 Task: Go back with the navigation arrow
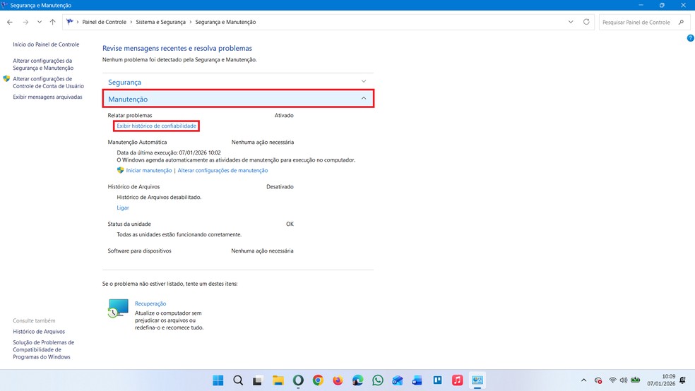[10, 22]
